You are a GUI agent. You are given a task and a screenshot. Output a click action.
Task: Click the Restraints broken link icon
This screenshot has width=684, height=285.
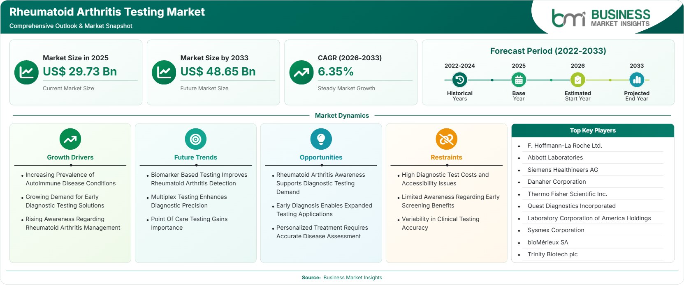447,139
